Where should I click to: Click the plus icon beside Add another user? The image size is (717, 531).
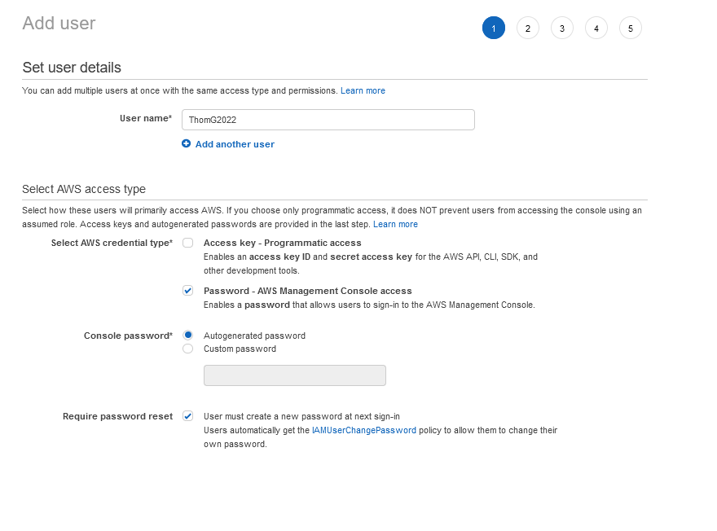click(186, 144)
